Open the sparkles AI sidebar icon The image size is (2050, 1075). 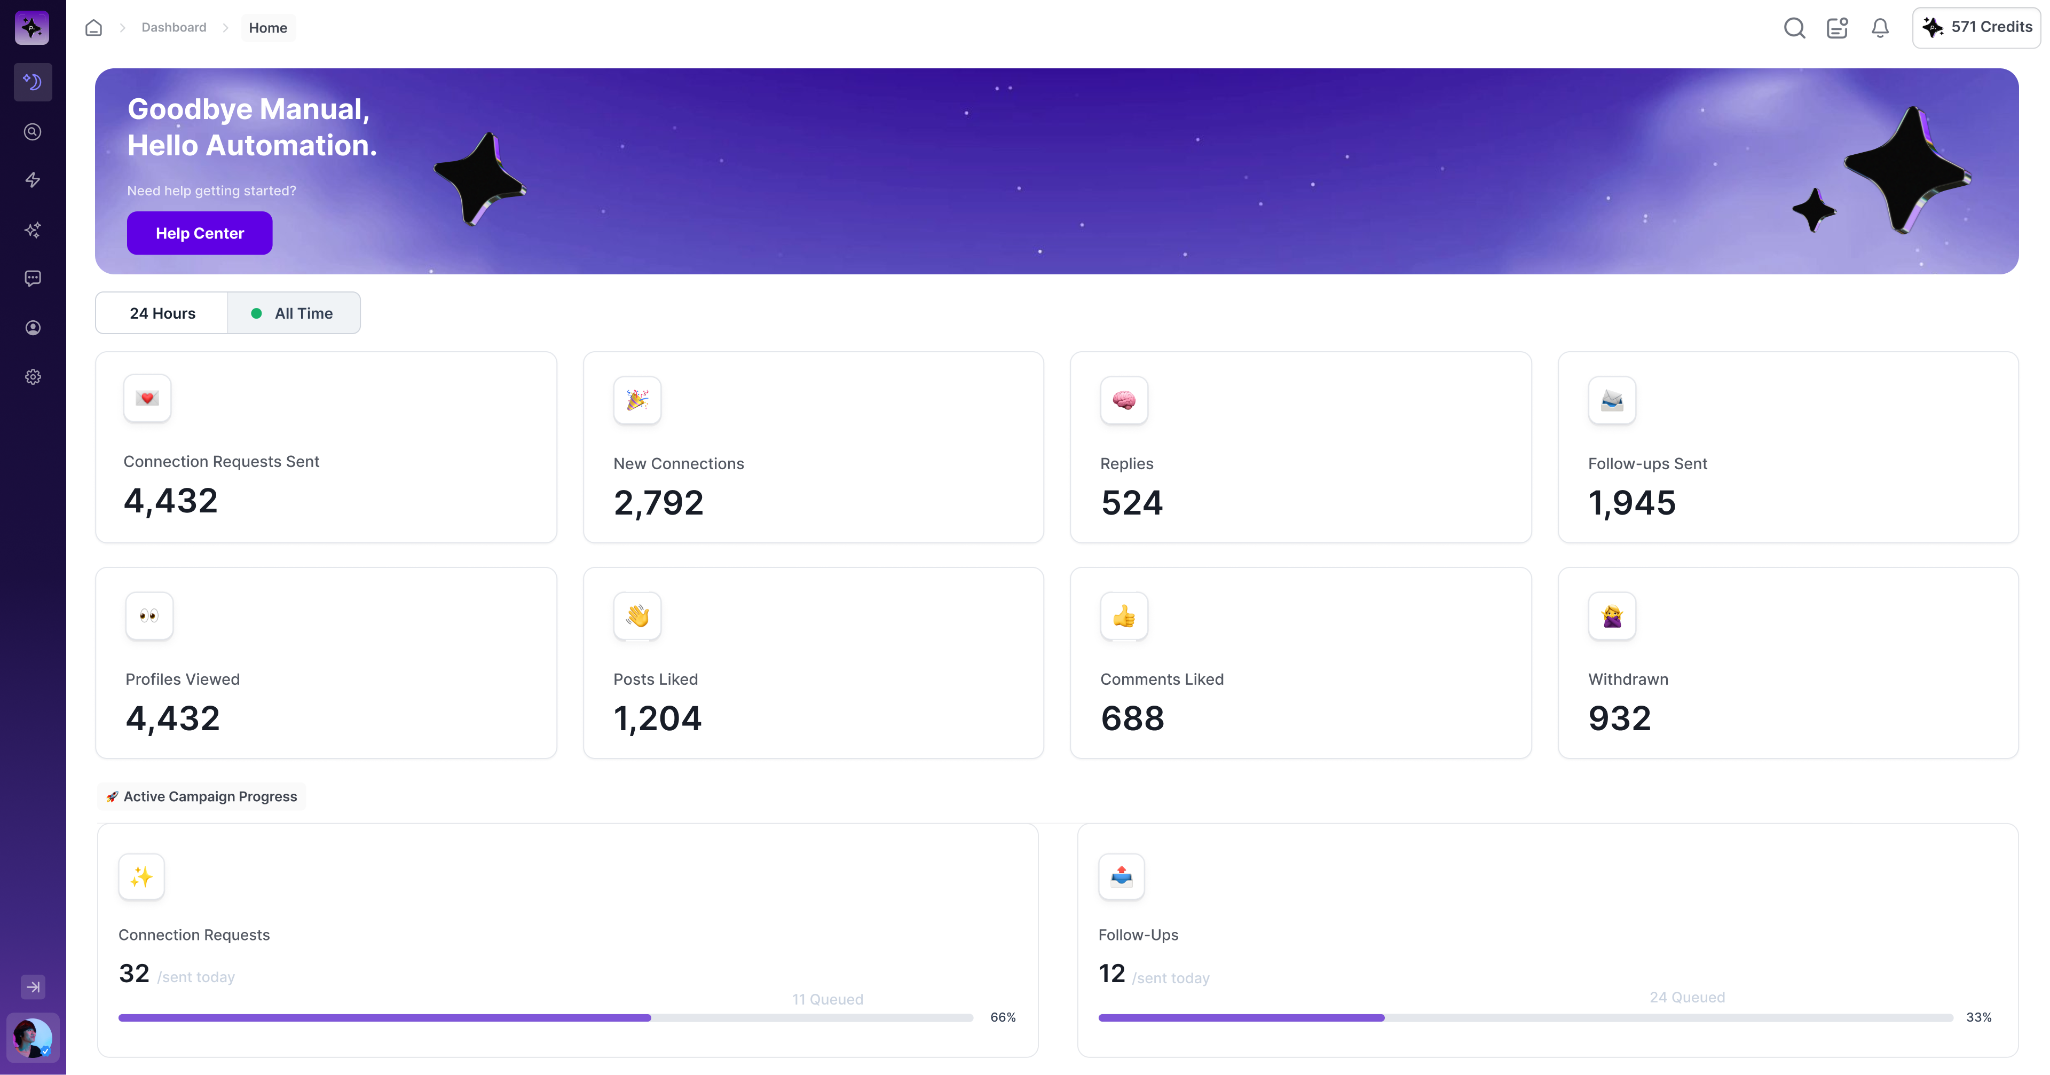click(33, 229)
